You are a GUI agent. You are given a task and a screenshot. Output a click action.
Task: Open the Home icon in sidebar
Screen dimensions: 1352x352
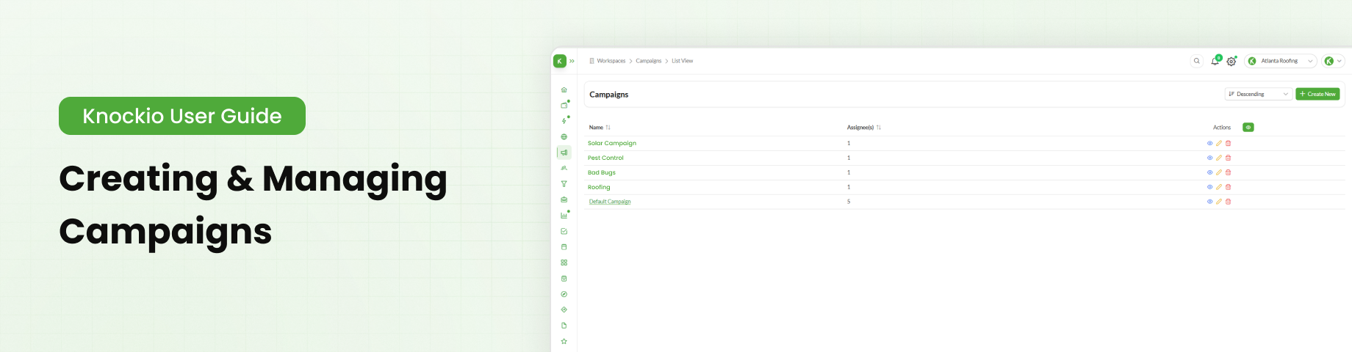564,90
